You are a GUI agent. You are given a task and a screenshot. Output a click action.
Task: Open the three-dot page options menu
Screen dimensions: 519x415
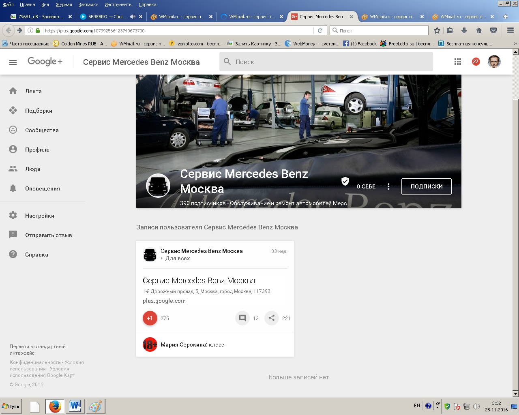click(x=388, y=186)
